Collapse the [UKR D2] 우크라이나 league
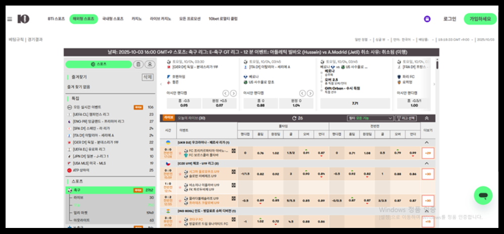 pos(427,142)
